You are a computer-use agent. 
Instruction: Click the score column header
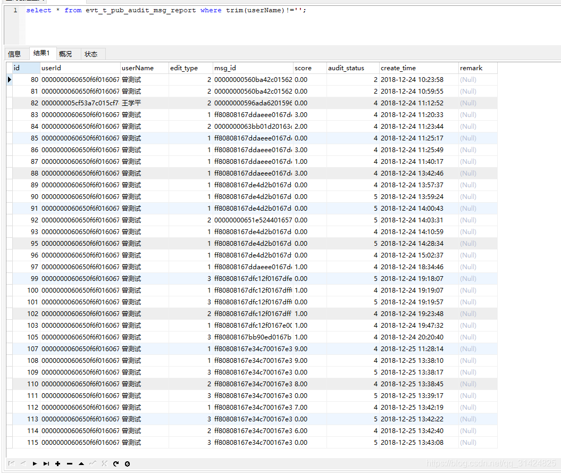click(310, 68)
